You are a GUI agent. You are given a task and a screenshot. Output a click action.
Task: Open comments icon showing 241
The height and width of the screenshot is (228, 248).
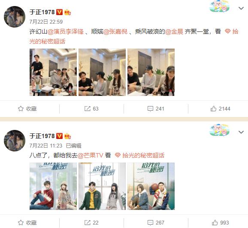click(150, 109)
